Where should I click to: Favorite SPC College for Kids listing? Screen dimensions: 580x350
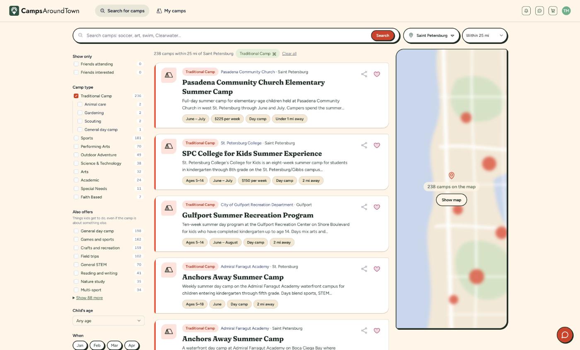pos(377,145)
